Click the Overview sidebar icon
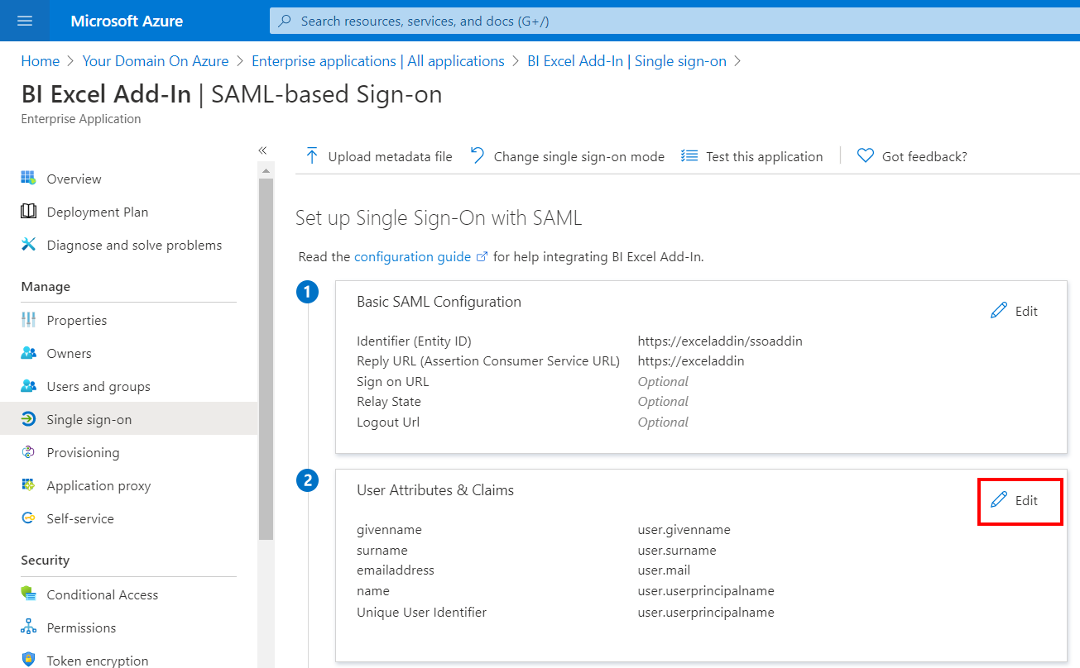The width and height of the screenshot is (1080, 668). [x=29, y=179]
